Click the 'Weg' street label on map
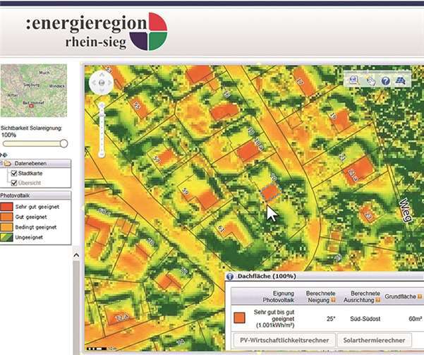The width and height of the screenshot is (424, 355). click(406, 210)
